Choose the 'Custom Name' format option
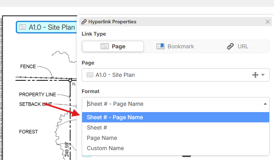 [x=105, y=148]
